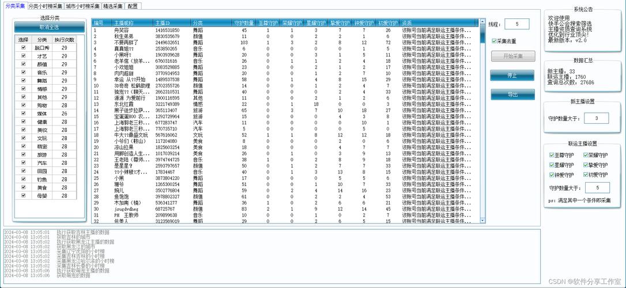Switch to the 精选采集 tab
The width and height of the screenshot is (626, 288).
[113, 6]
